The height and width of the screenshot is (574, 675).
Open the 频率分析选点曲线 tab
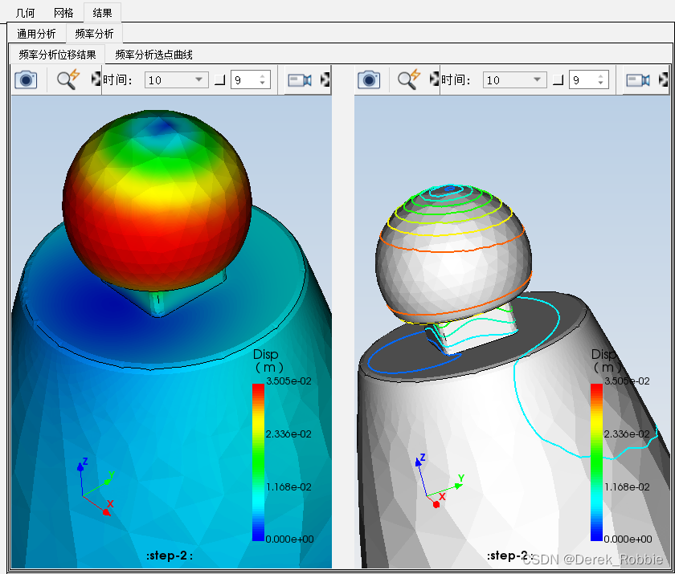(153, 55)
